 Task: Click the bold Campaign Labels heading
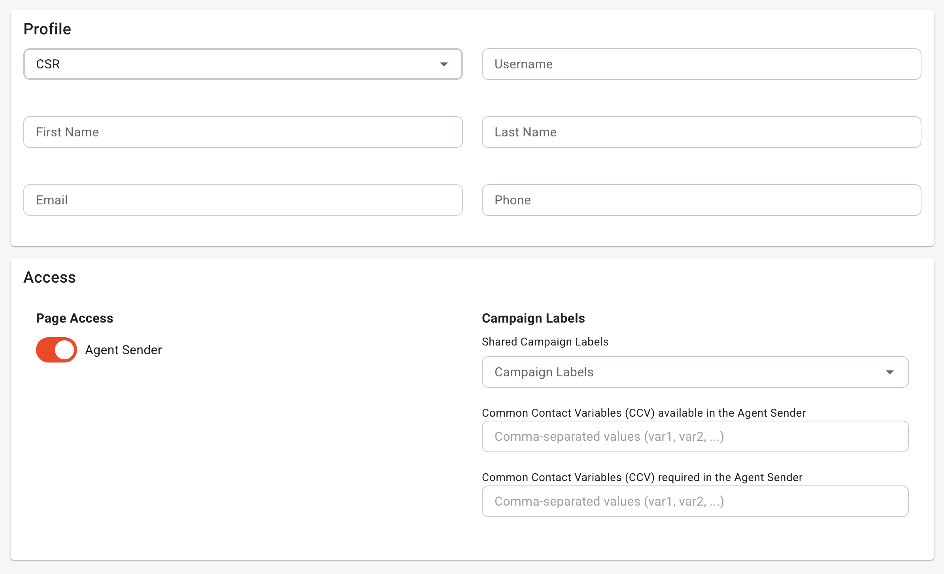pyautogui.click(x=533, y=318)
